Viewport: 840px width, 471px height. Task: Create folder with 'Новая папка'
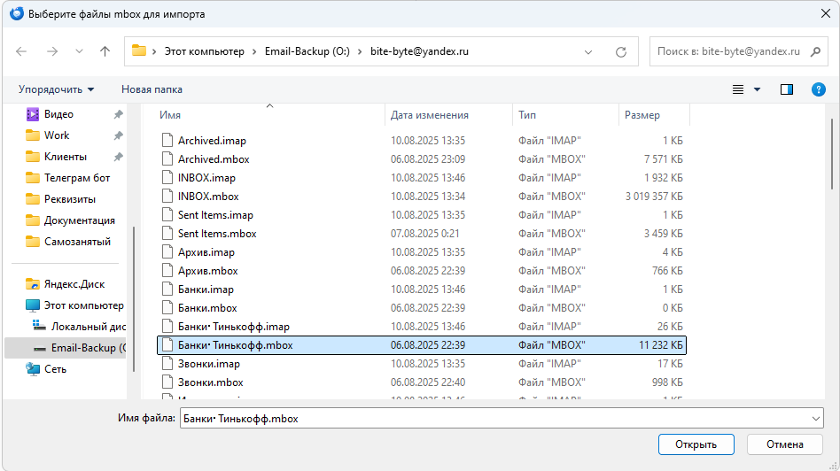coord(152,89)
